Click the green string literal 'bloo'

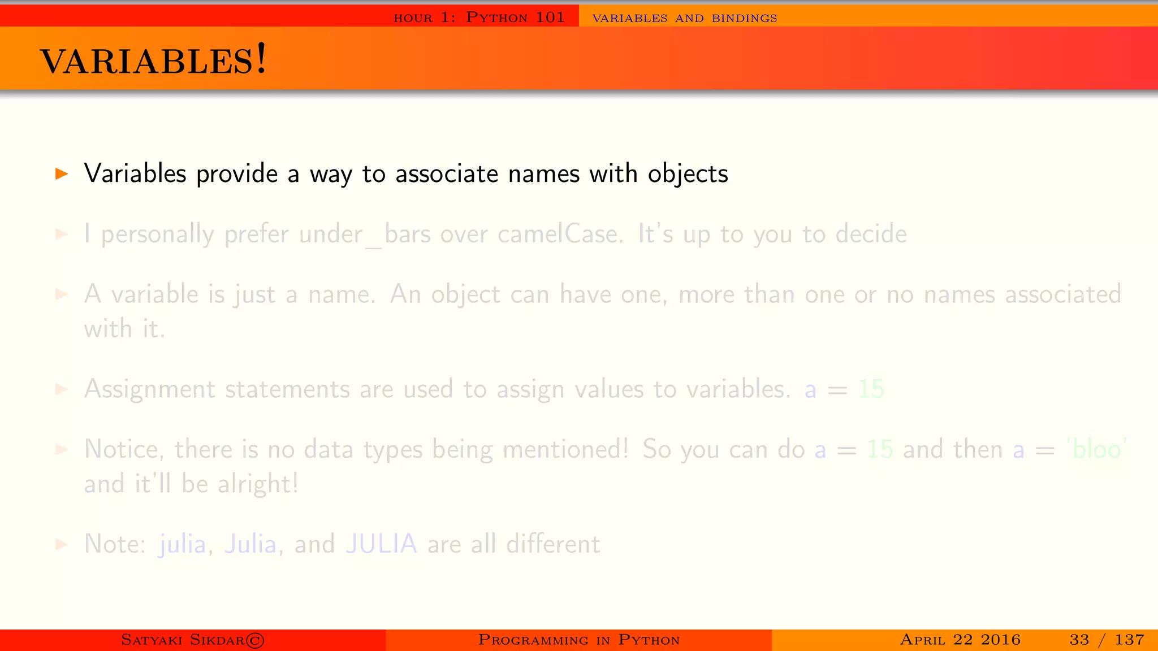point(1096,450)
